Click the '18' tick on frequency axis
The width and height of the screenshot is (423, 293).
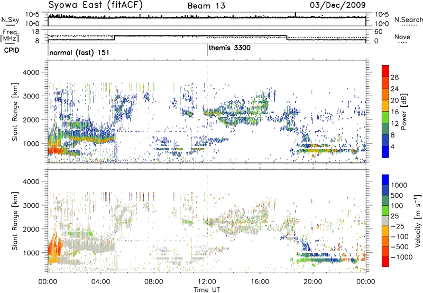click(35, 32)
